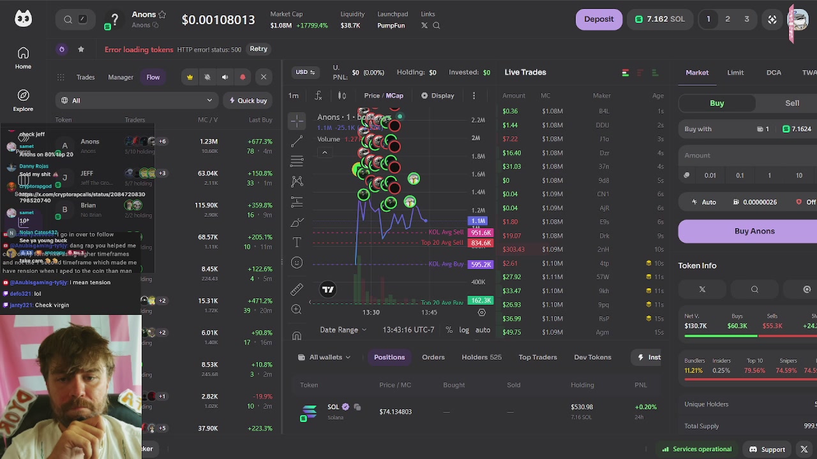Toggle log scale on chart
The width and height of the screenshot is (817, 459).
464,330
